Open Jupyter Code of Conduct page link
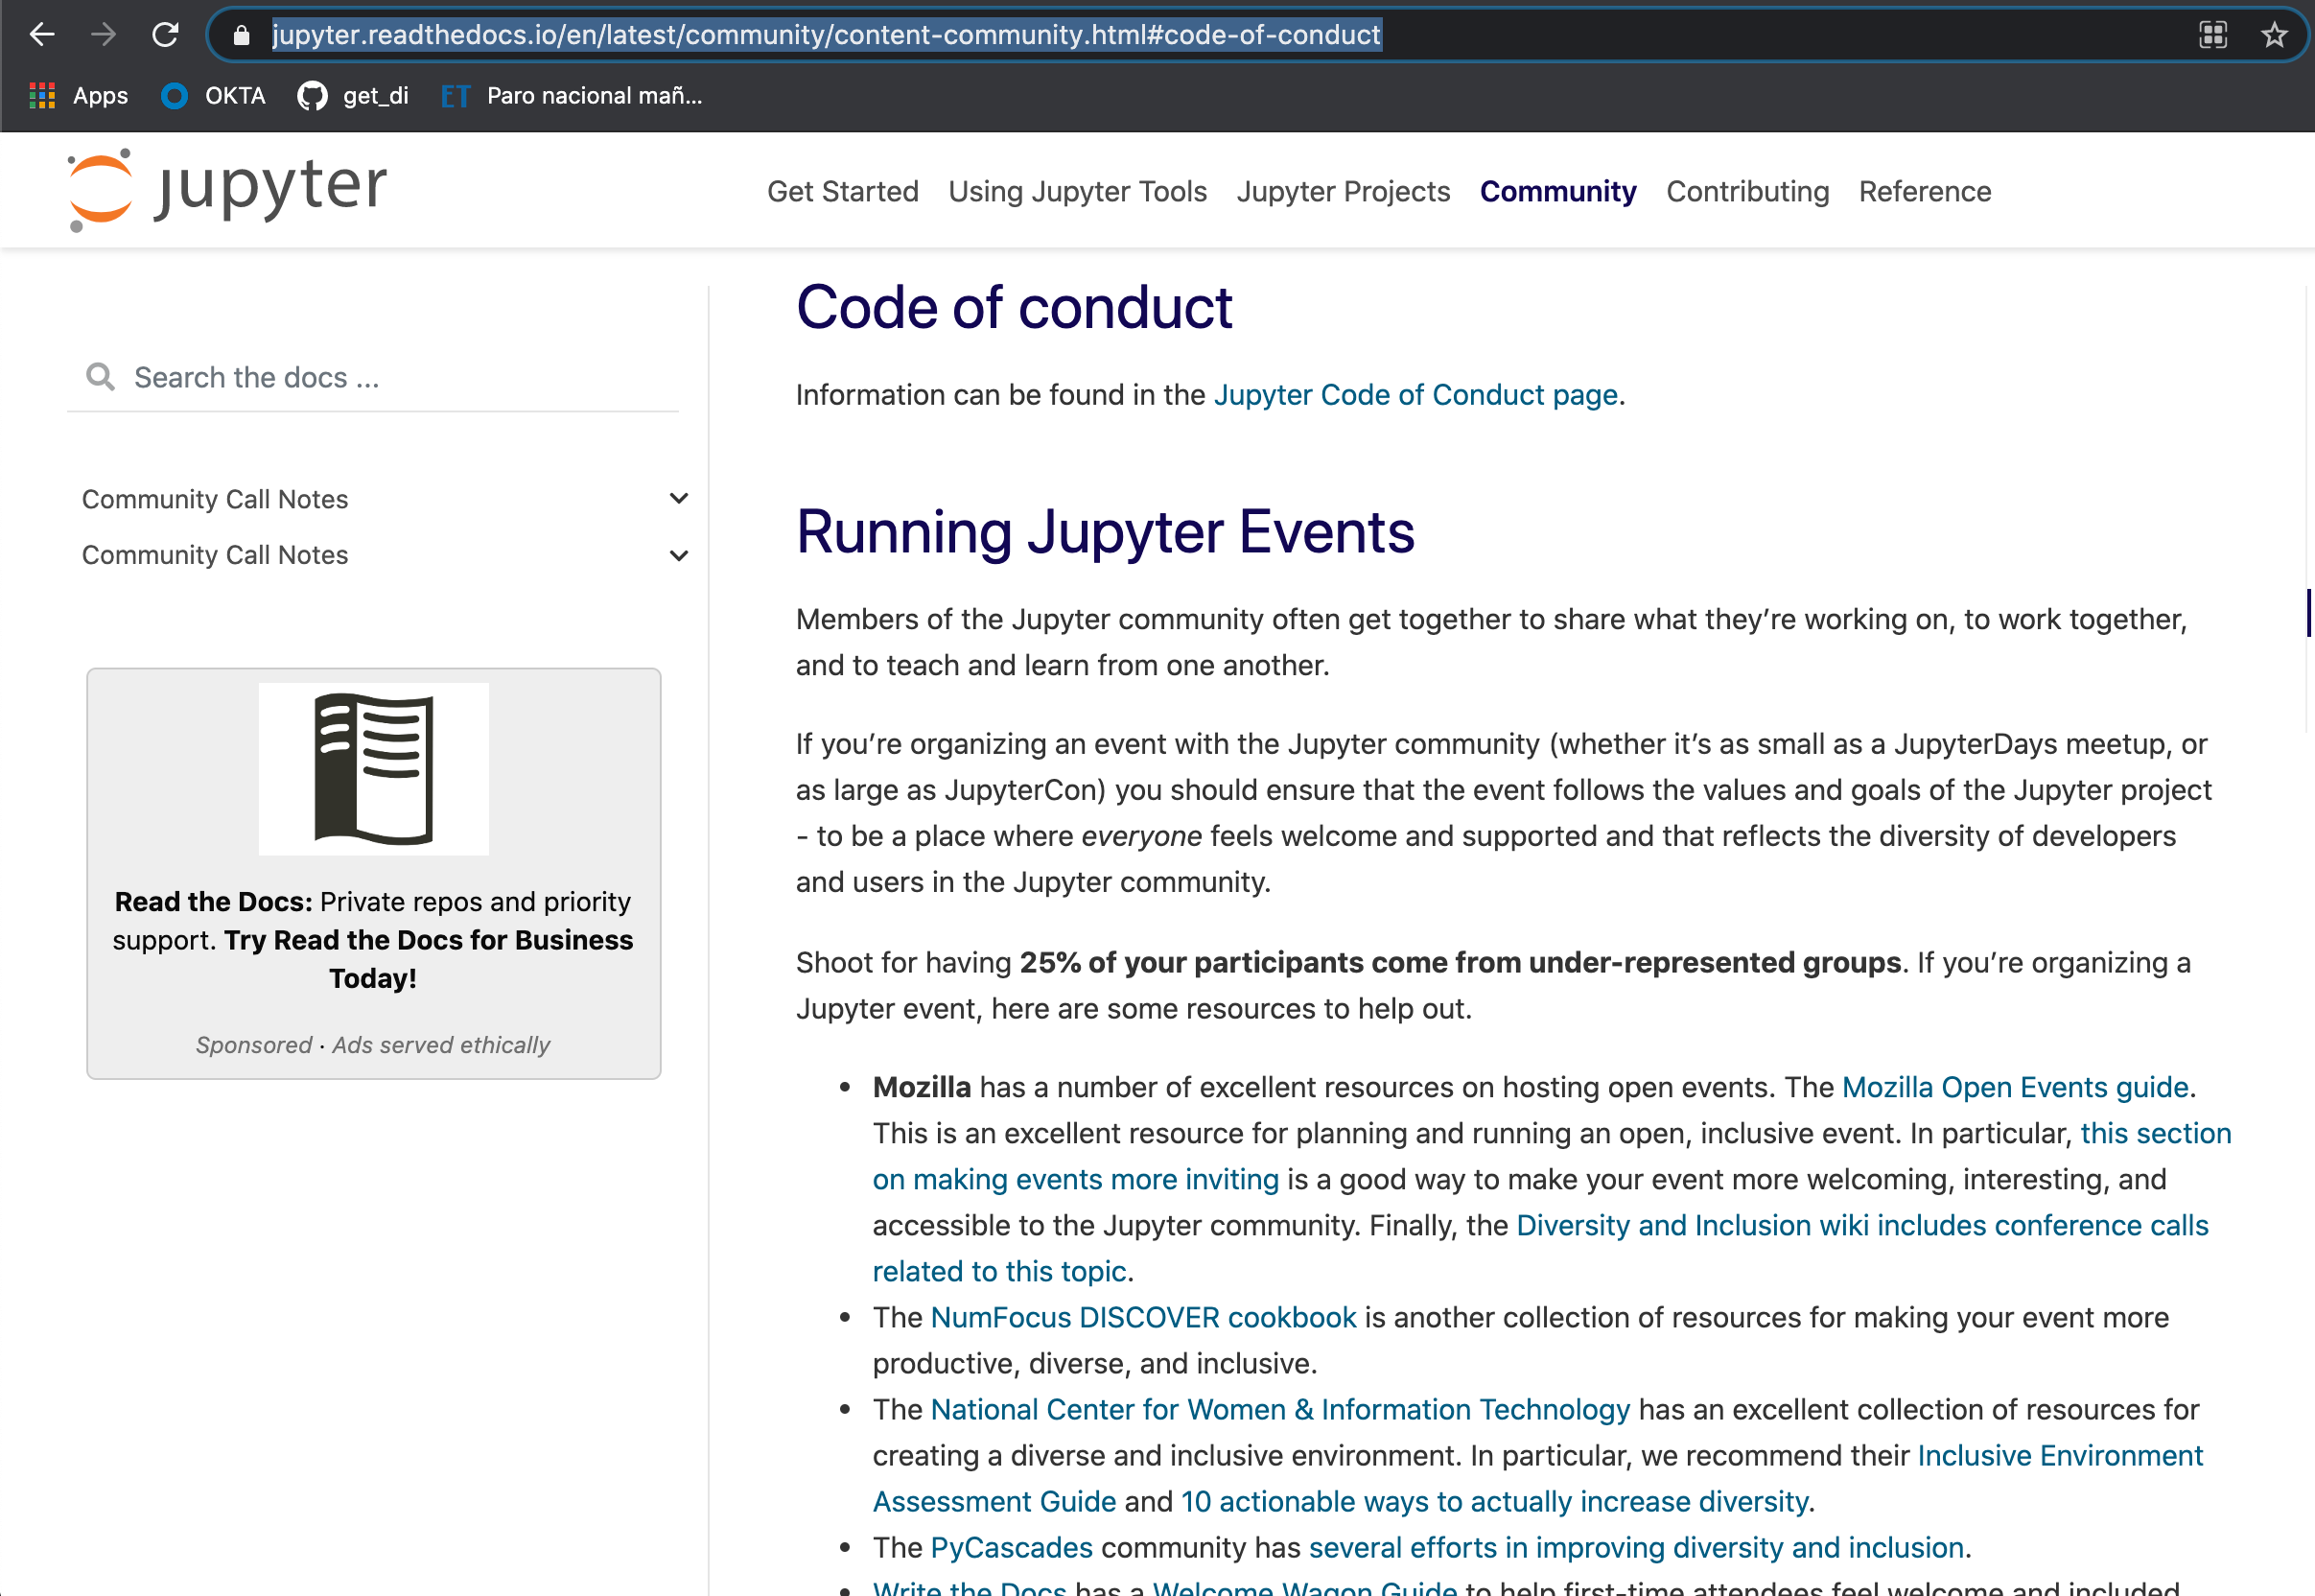 pos(1415,395)
